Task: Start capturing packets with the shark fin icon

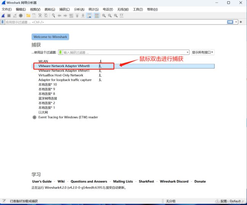Action: point(3,16)
